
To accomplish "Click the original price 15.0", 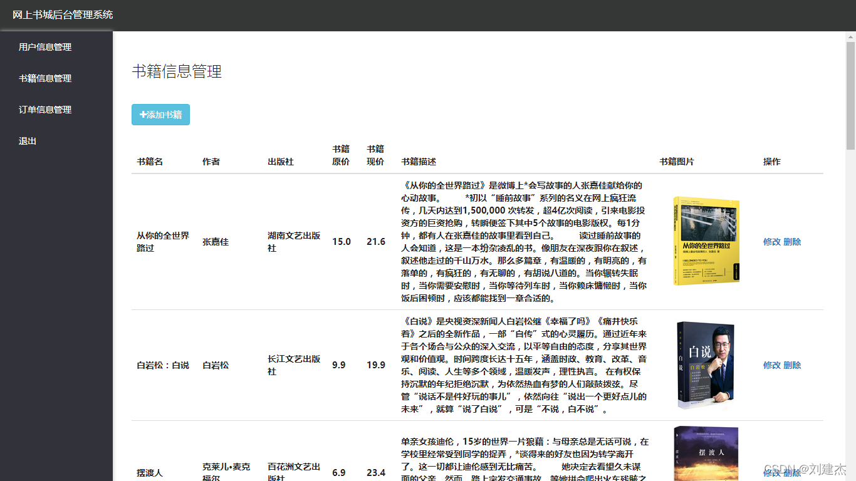I will tap(342, 242).
